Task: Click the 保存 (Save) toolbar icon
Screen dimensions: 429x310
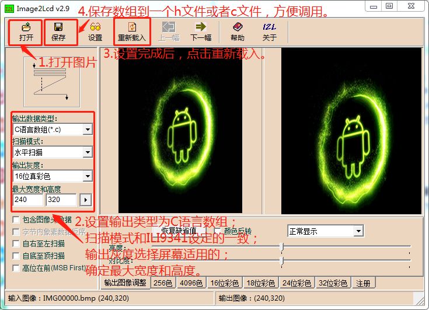Action: point(58,32)
